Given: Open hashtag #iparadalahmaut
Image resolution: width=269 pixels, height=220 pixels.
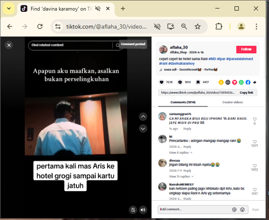Looking at the screenshot, I should (x=239, y=59).
